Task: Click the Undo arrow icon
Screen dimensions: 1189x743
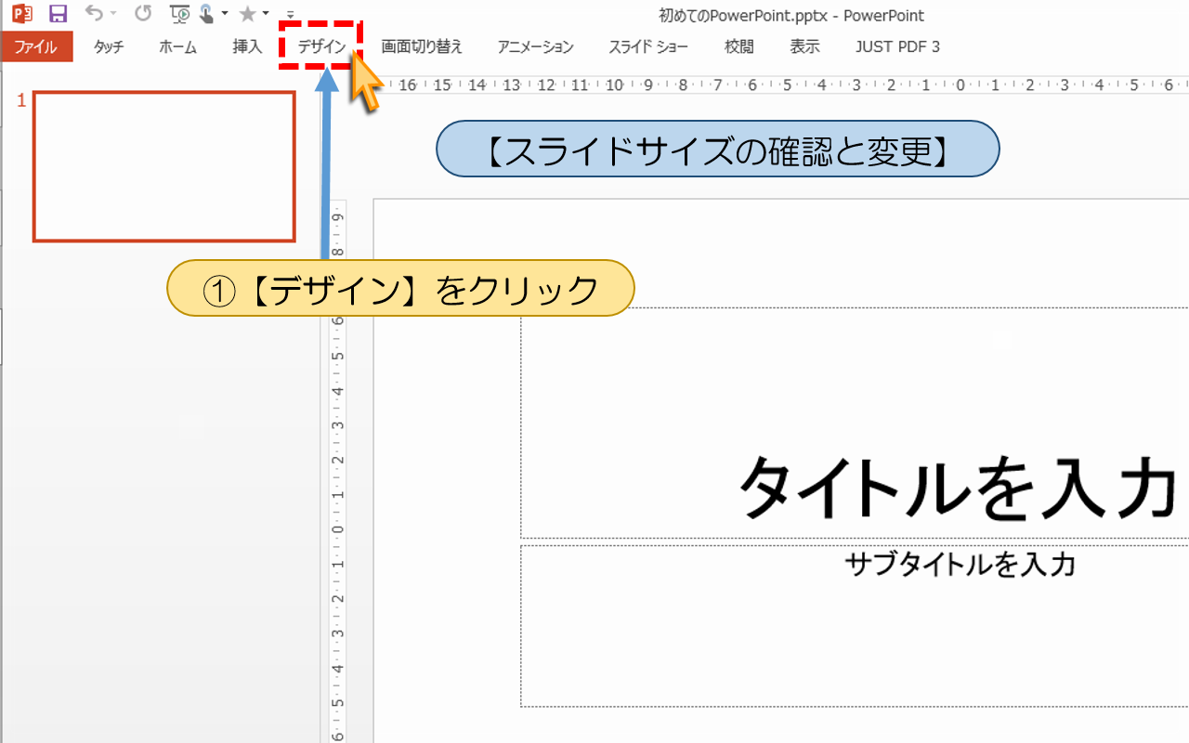Action: pyautogui.click(x=95, y=13)
